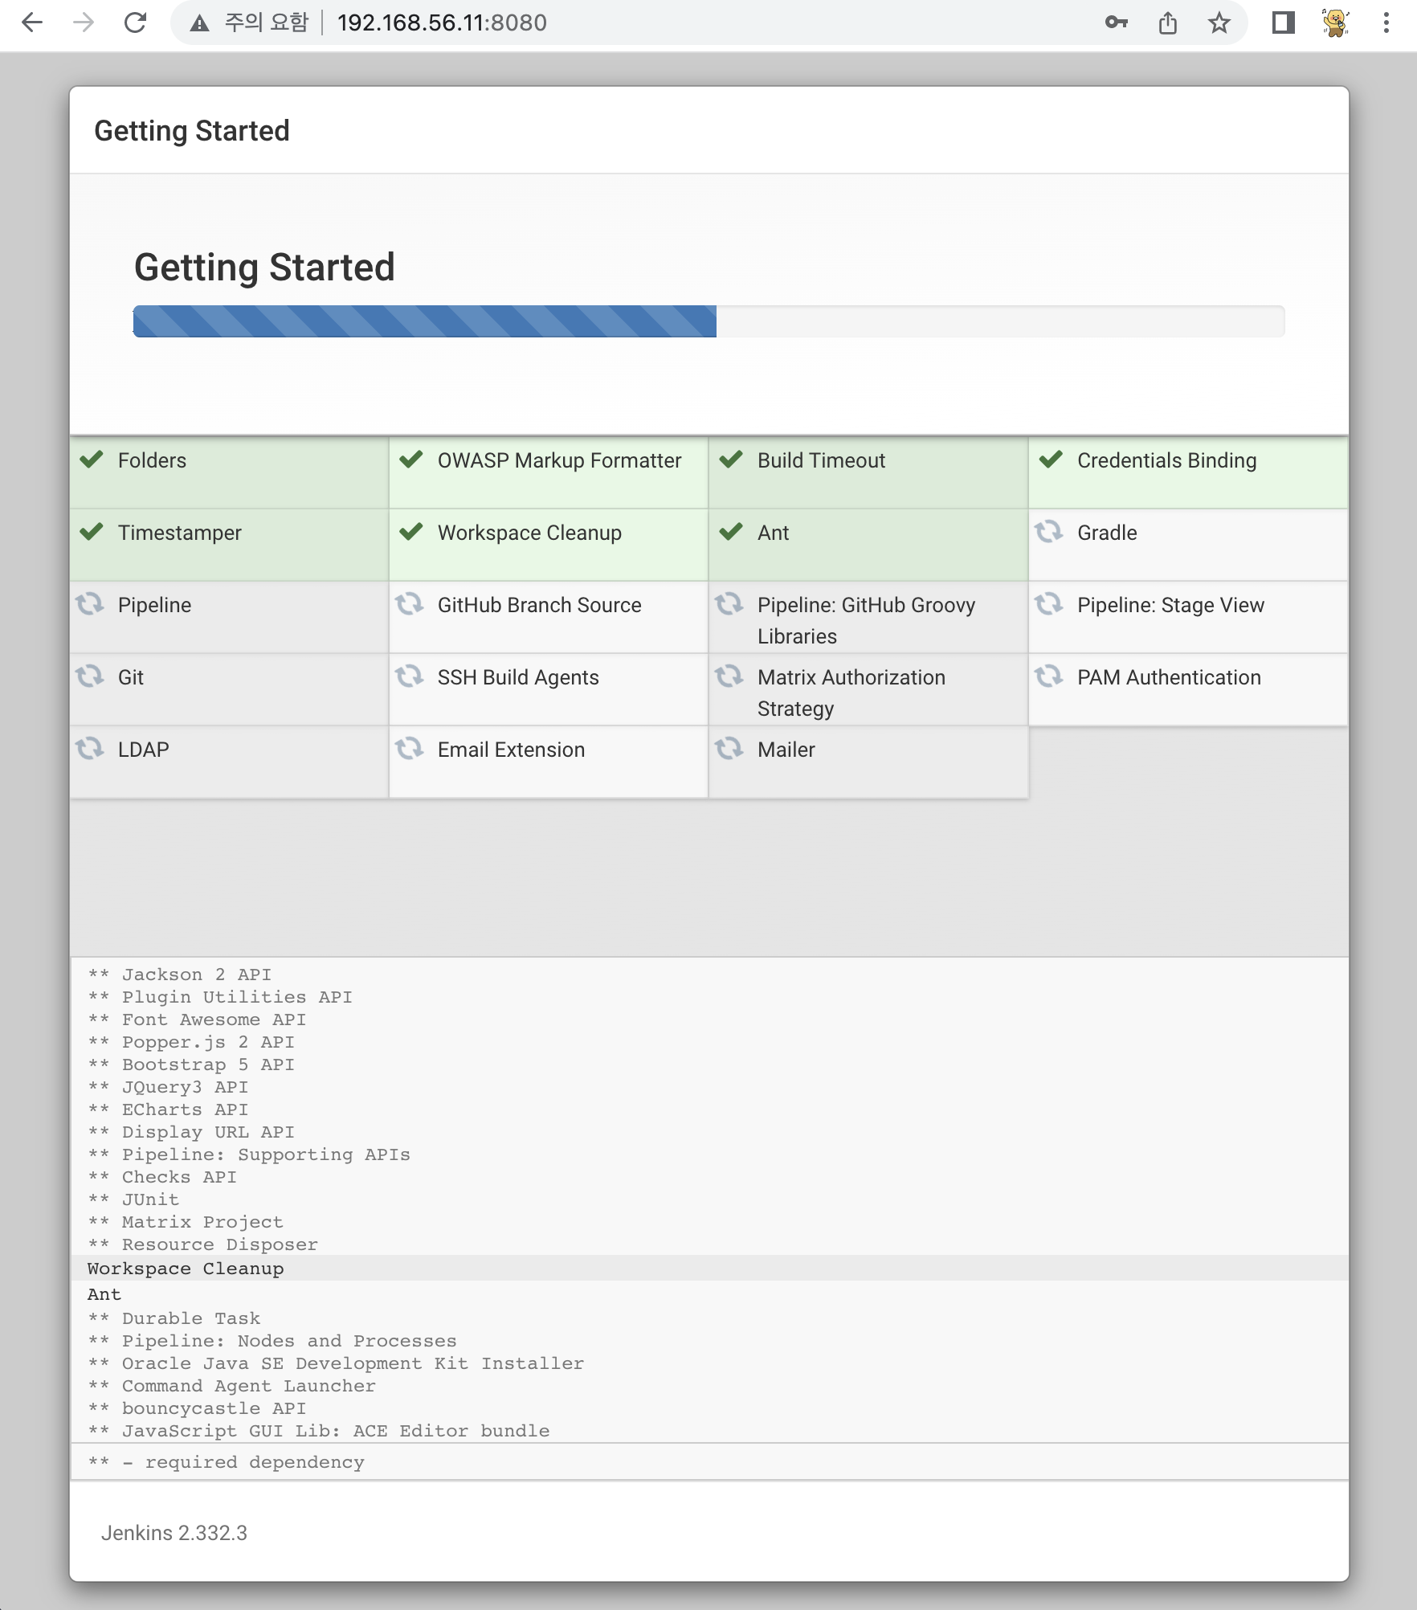Click the green check next to Folders

coord(92,460)
